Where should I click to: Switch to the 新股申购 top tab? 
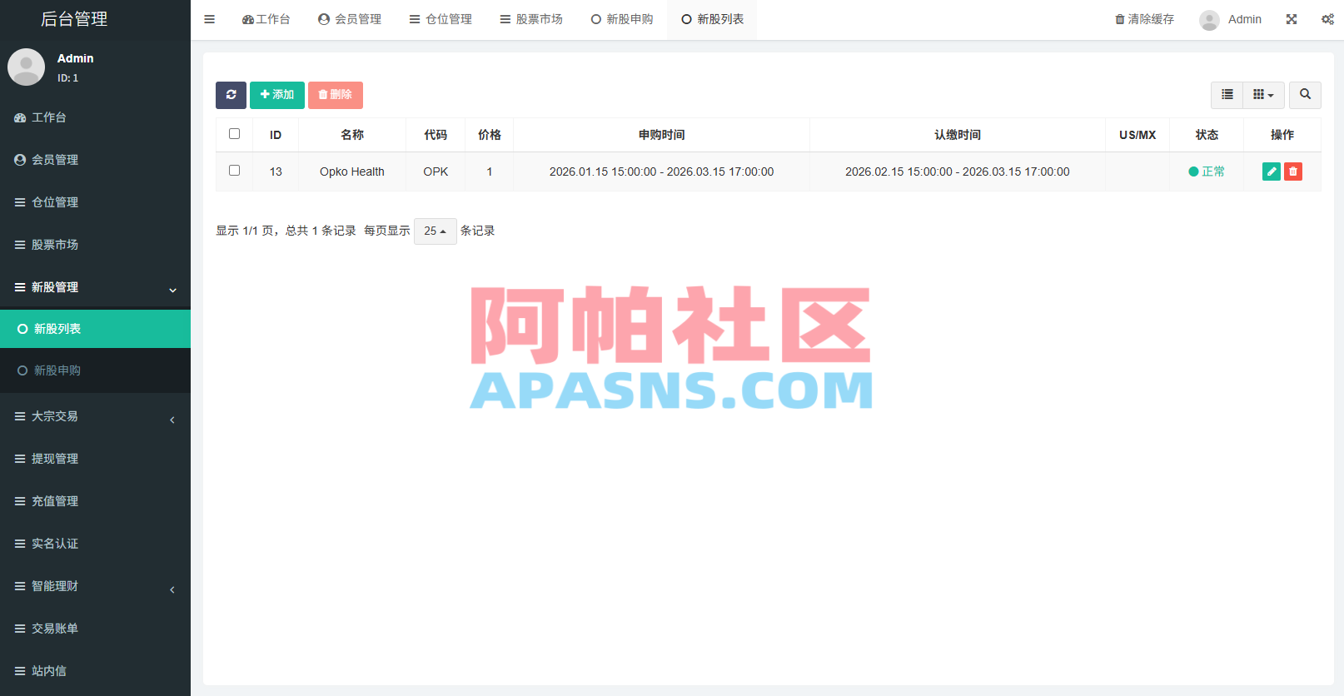(622, 19)
